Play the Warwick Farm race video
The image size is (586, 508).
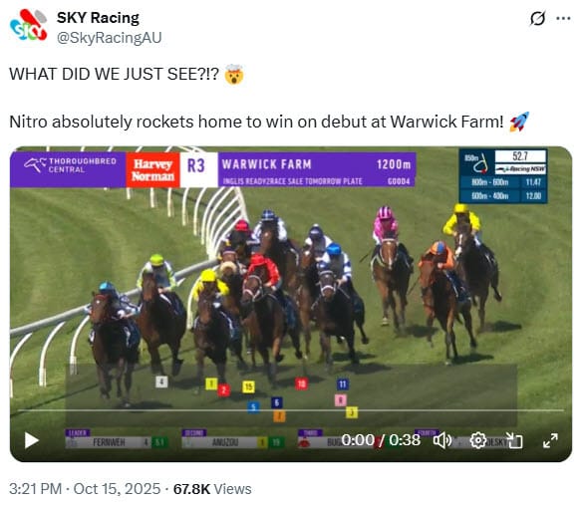point(32,440)
